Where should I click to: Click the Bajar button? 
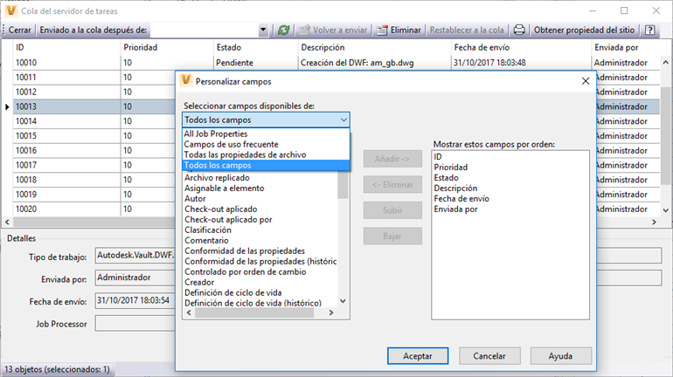click(392, 236)
